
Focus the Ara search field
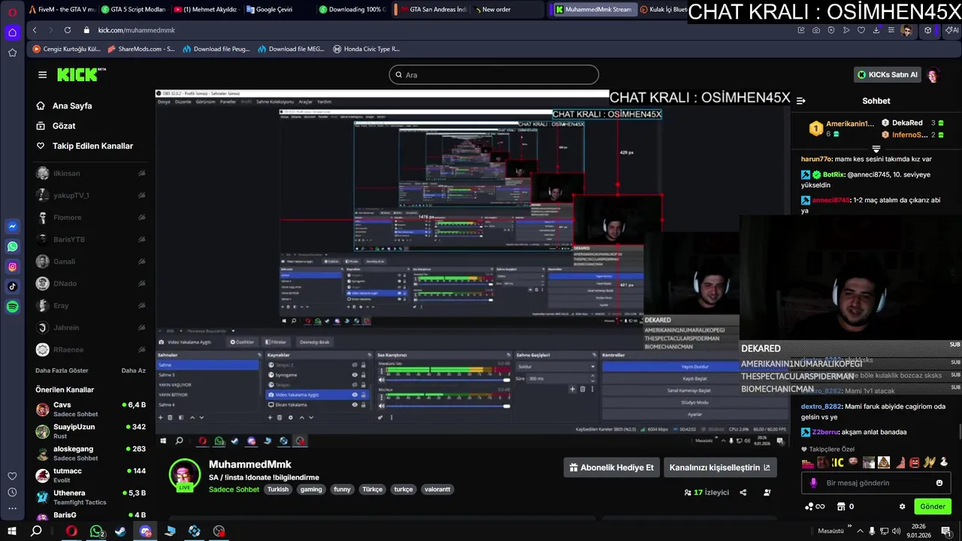pyautogui.click(x=494, y=75)
